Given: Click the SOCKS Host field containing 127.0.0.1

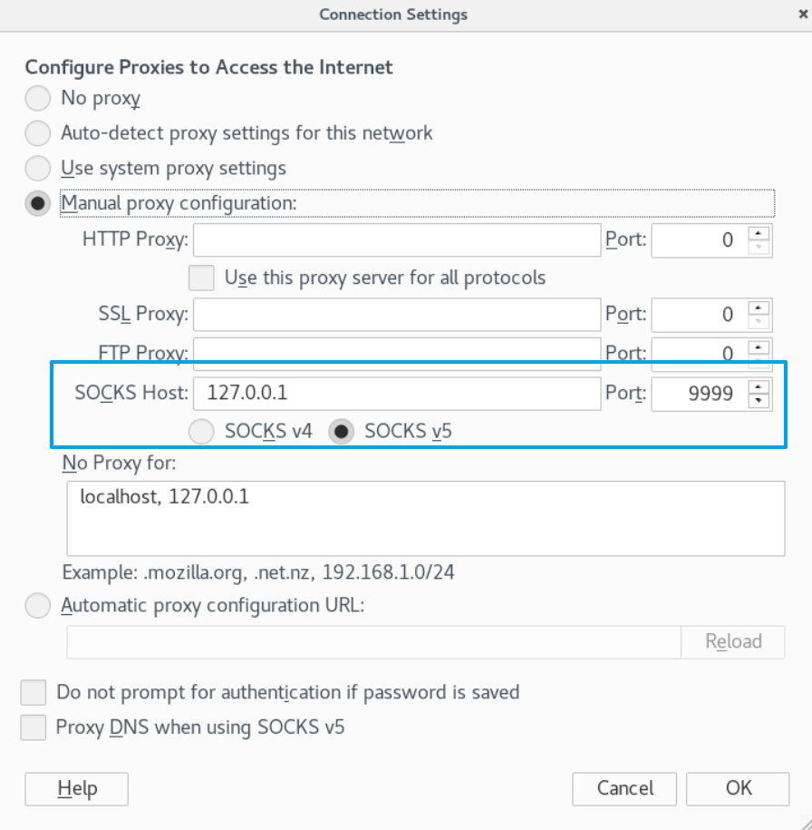Looking at the screenshot, I should (397, 394).
